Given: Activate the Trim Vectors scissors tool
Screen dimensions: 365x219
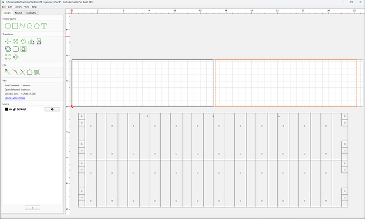Looking at the screenshot, I should pyautogui.click(x=22, y=72).
